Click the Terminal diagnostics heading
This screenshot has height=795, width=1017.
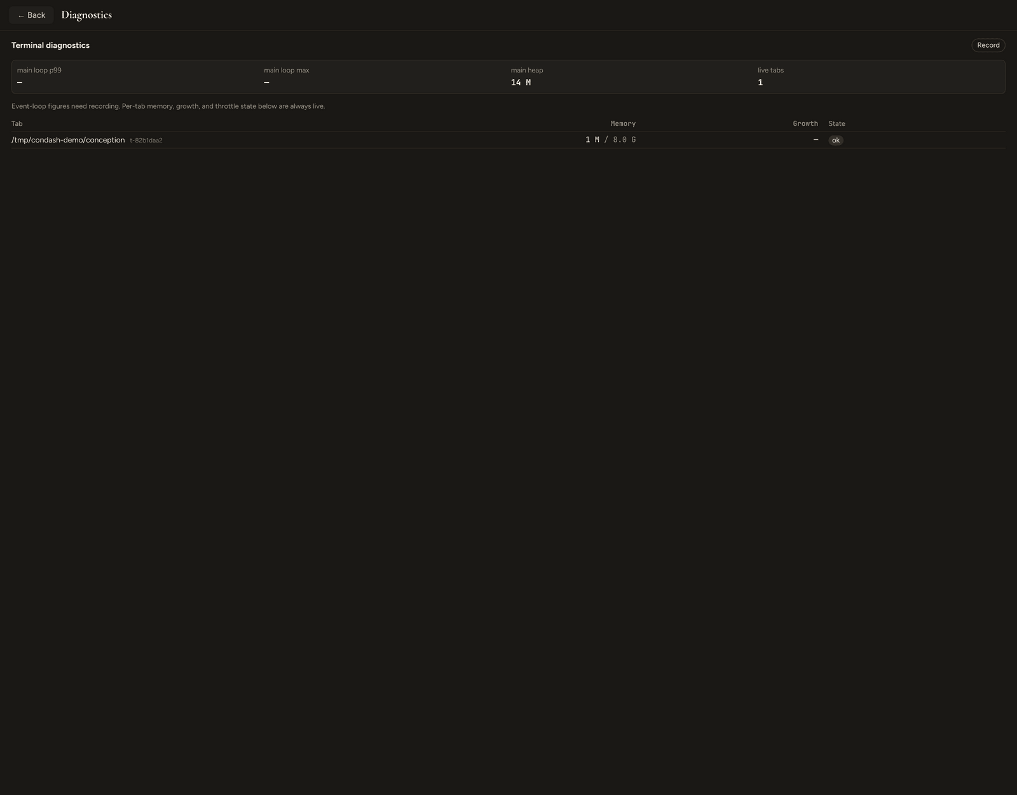tap(50, 45)
